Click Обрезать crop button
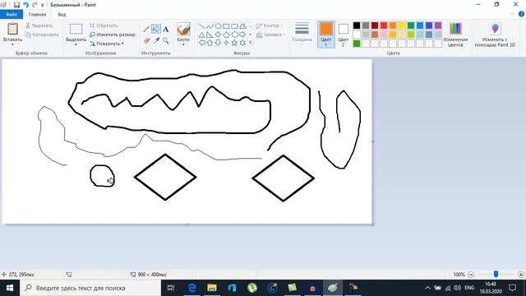Screen dimensions: 526x296 pos(104,25)
